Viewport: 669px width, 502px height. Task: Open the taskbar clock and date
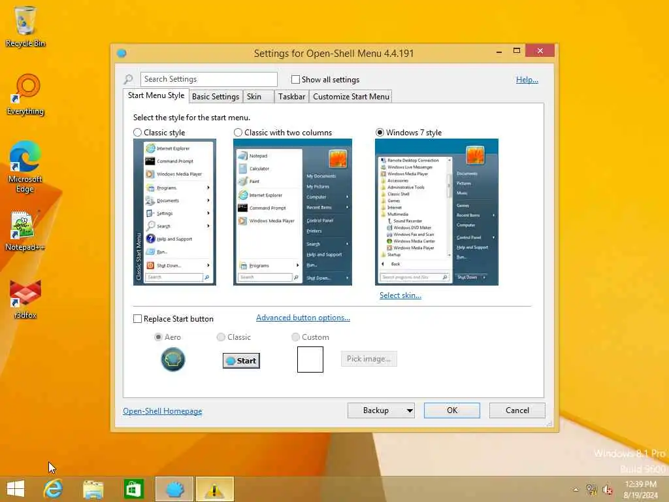pyautogui.click(x=640, y=490)
